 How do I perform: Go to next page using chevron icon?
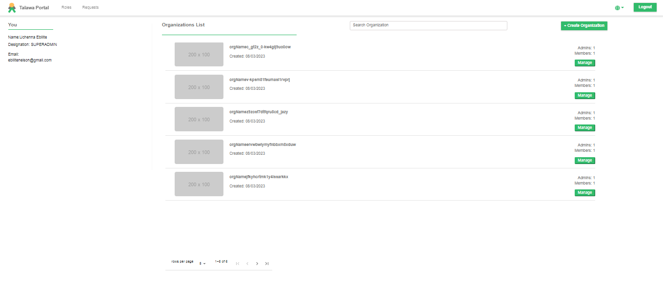click(x=257, y=263)
